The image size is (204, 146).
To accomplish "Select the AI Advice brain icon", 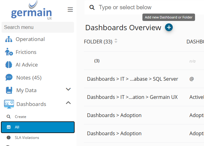I will click(x=9, y=65).
